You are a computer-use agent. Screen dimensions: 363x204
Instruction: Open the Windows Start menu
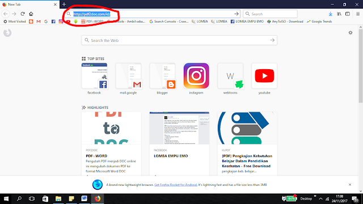tap(6, 199)
